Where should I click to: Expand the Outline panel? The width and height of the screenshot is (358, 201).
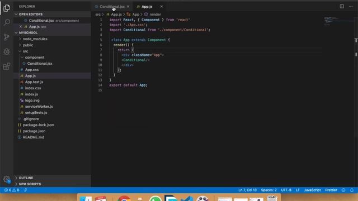point(26,178)
